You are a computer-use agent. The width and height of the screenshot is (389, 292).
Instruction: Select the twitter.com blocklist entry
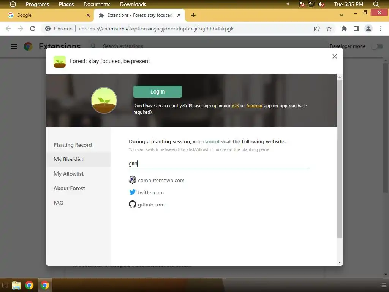click(x=146, y=192)
